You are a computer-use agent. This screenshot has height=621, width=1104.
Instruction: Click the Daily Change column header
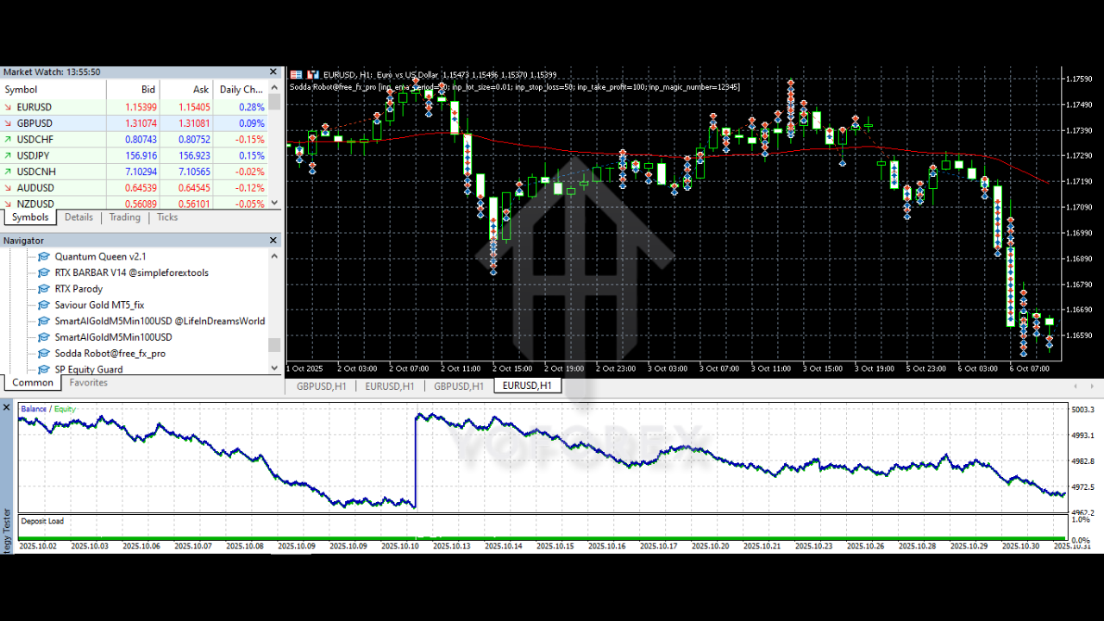pos(241,90)
